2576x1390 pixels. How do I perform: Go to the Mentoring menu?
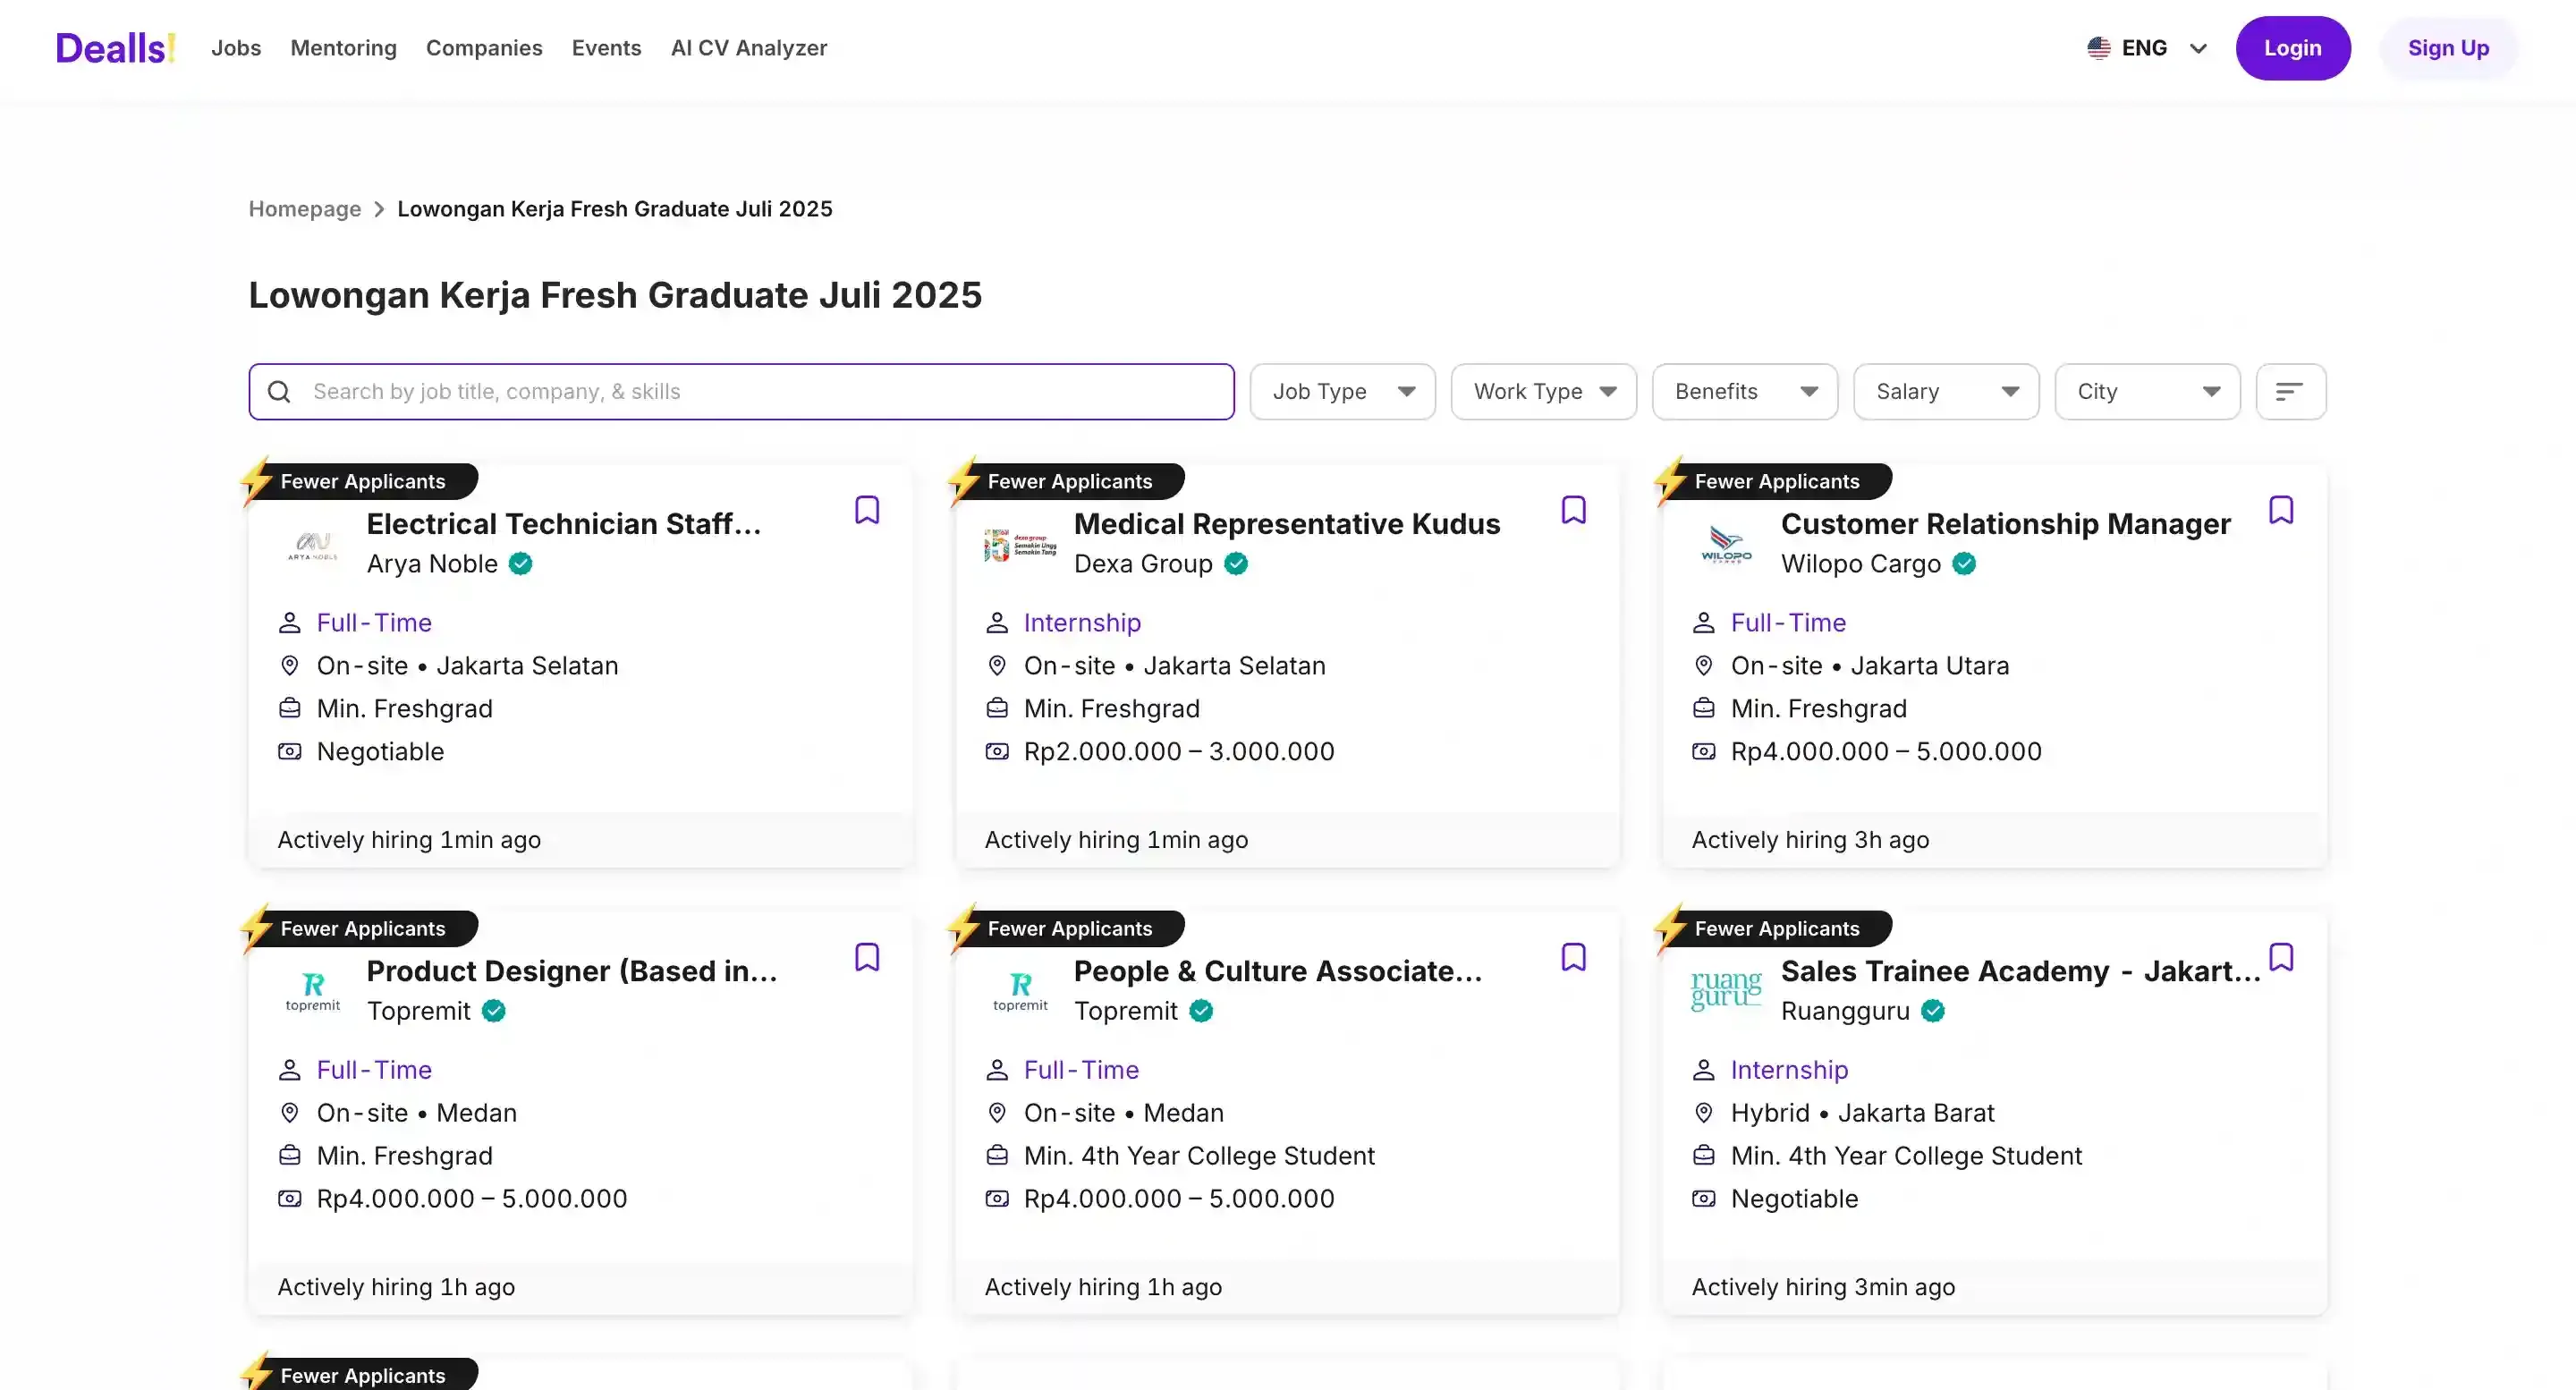pyautogui.click(x=343, y=48)
